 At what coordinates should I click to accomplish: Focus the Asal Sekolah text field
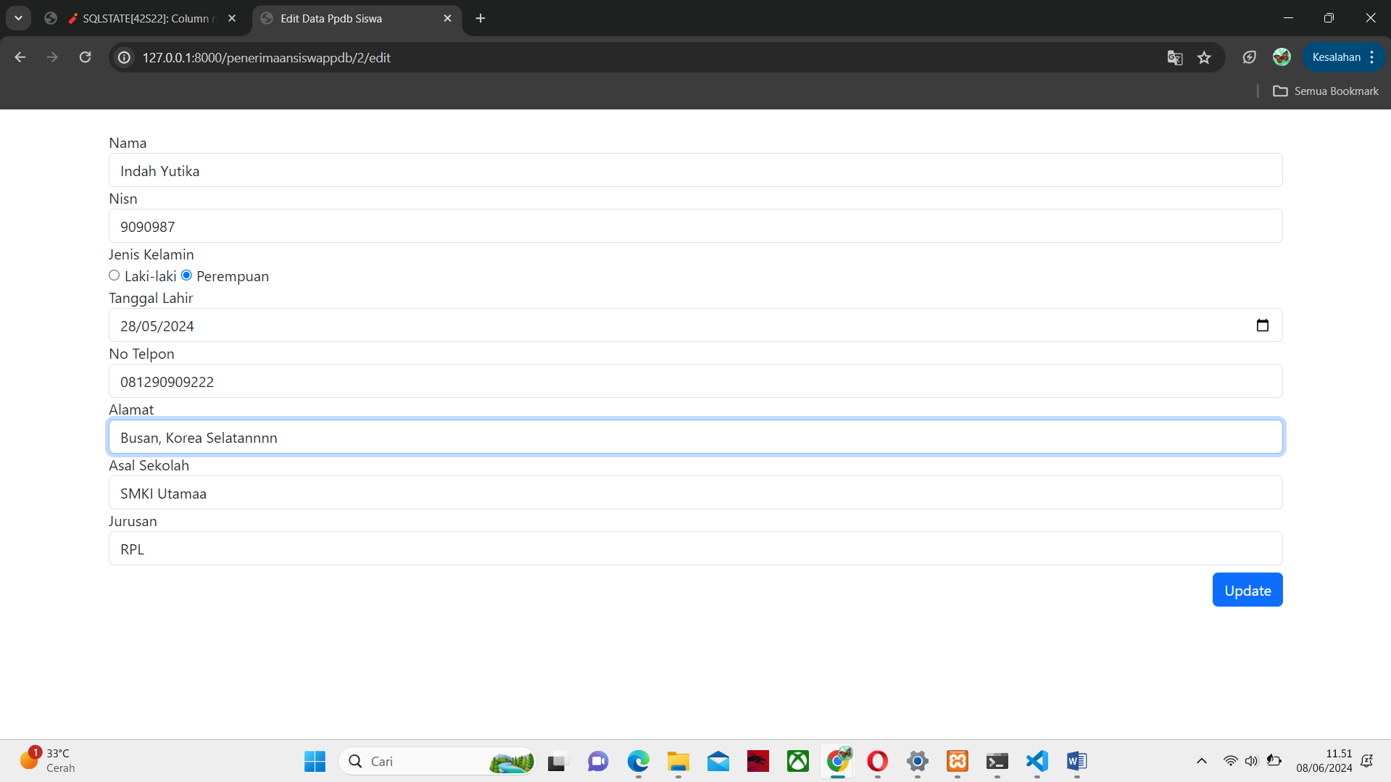click(695, 493)
